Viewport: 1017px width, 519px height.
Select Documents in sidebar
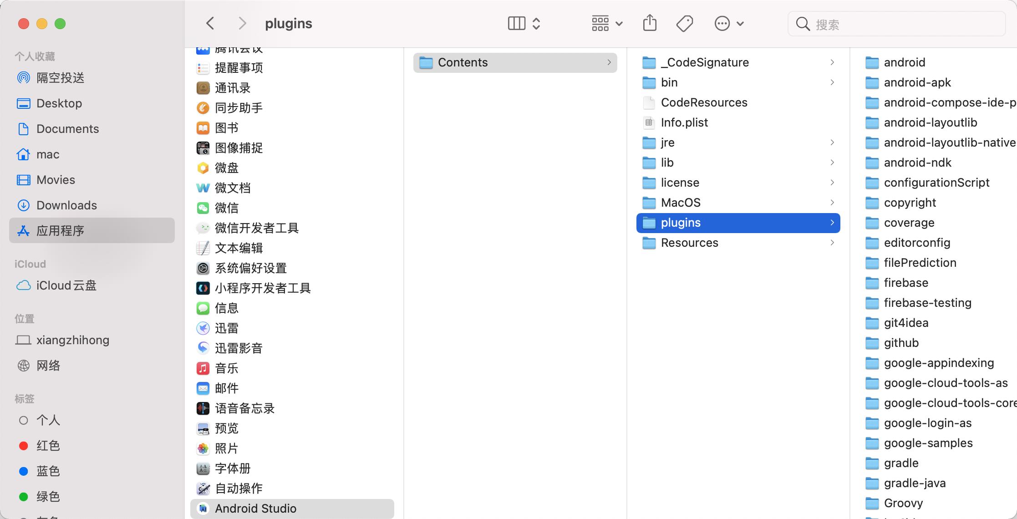coord(92,129)
